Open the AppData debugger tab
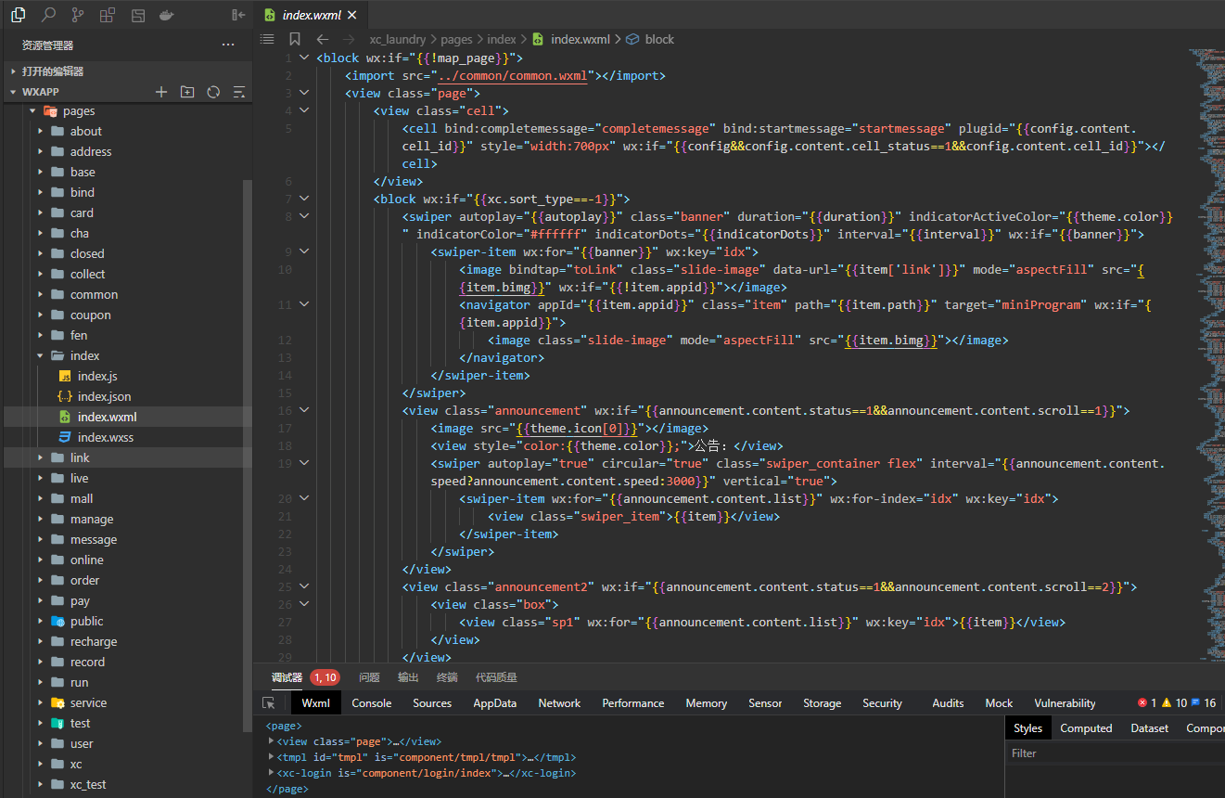This screenshot has height=798, width=1225. [x=495, y=703]
